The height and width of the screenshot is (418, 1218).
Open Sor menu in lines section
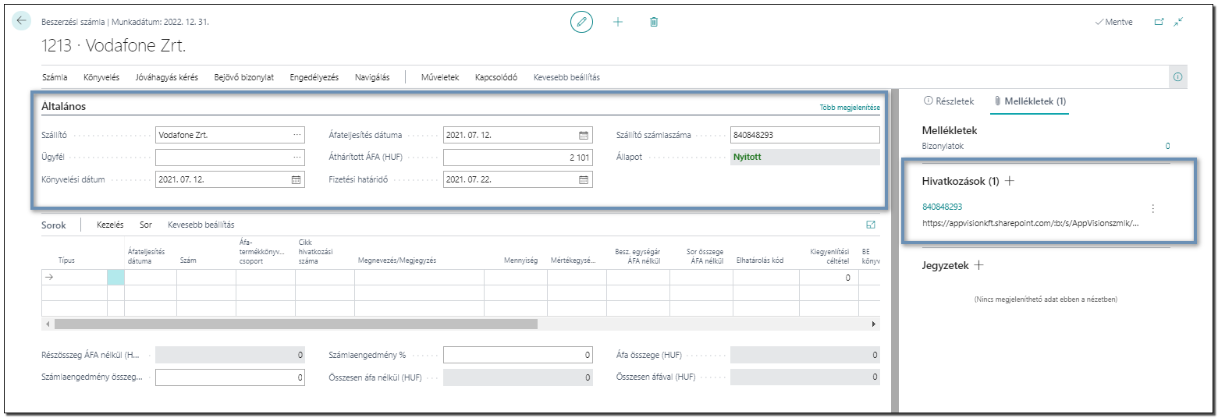[146, 225]
